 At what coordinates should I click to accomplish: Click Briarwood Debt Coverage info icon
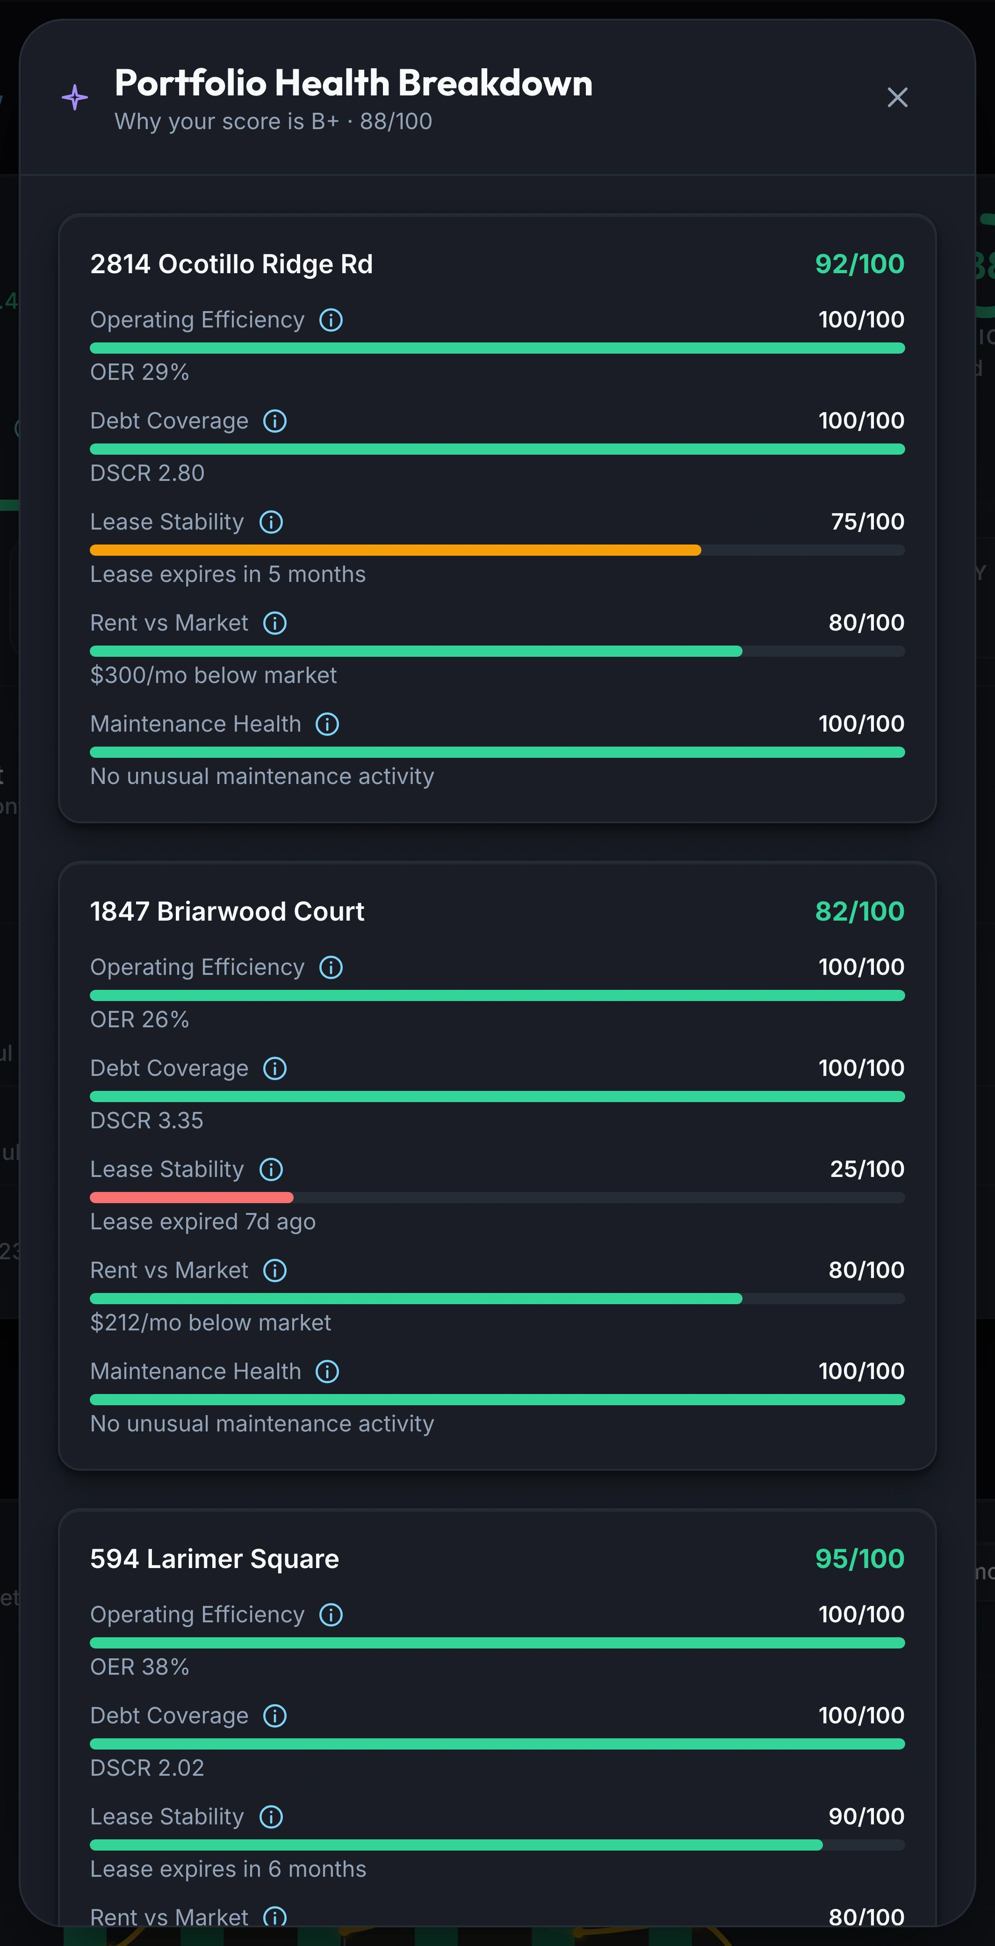pos(275,1069)
